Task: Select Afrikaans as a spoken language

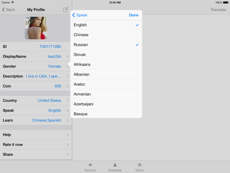Action: pos(106,64)
